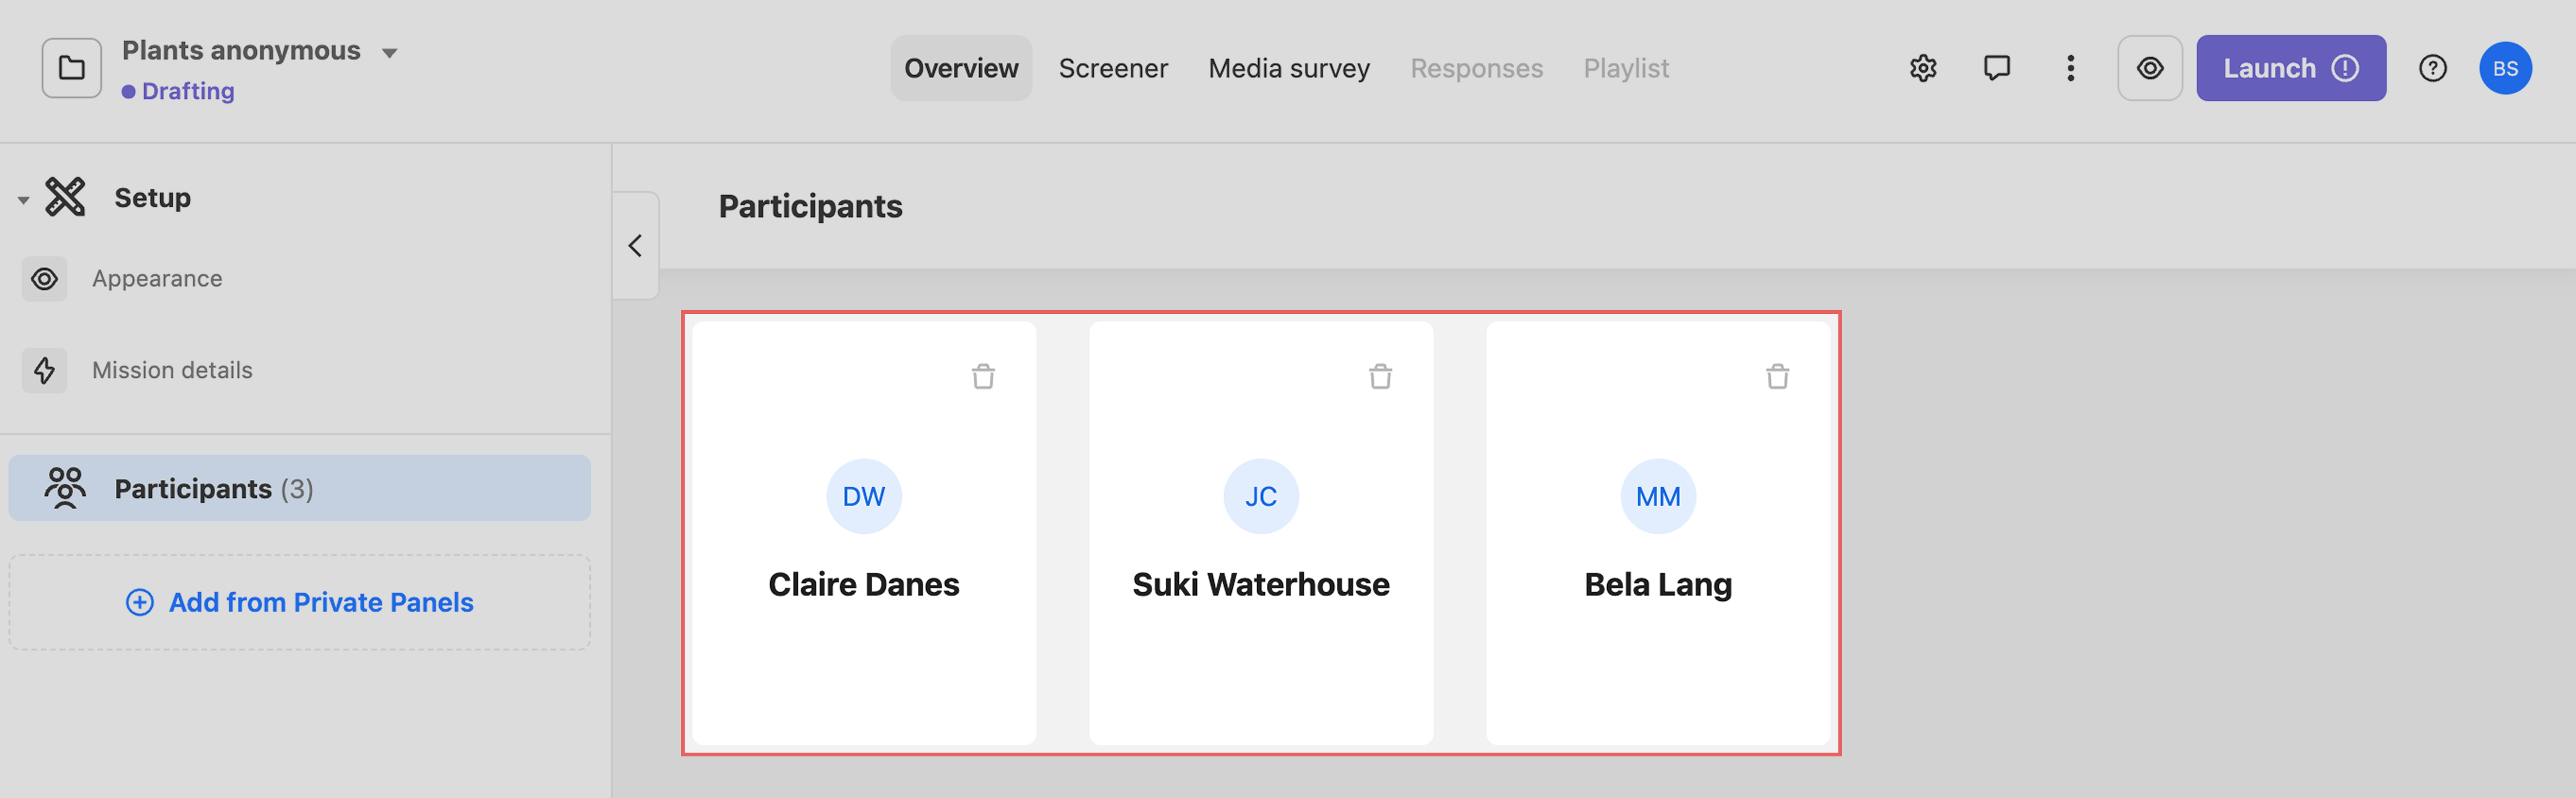The height and width of the screenshot is (798, 2576).
Task: Click the JC avatar on Suki Waterhouse card
Action: pos(1260,496)
